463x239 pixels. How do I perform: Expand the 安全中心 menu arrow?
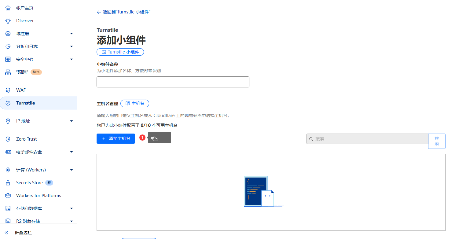(x=72, y=59)
